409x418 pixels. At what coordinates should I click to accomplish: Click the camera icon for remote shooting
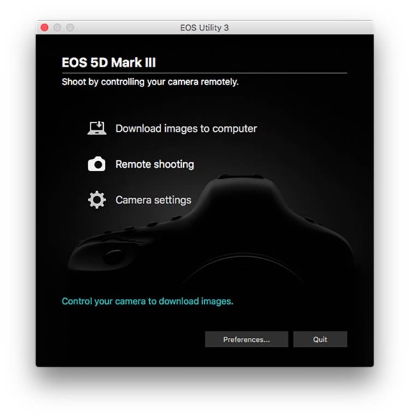97,164
